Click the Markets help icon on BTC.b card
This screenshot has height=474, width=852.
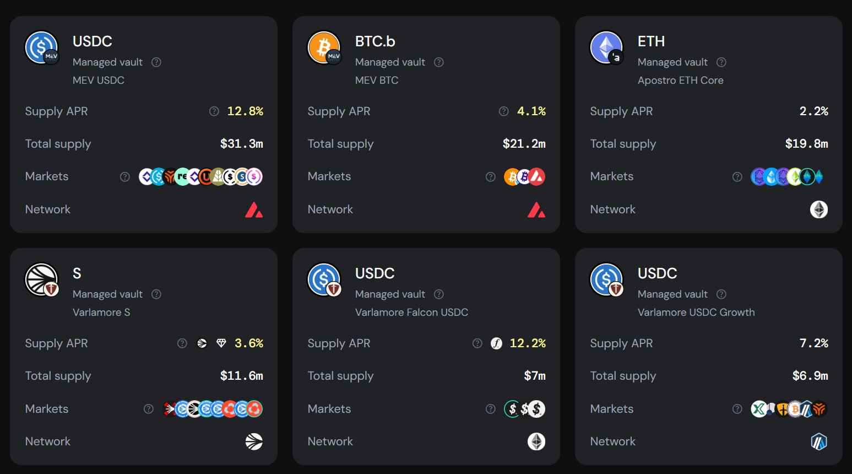tap(490, 177)
